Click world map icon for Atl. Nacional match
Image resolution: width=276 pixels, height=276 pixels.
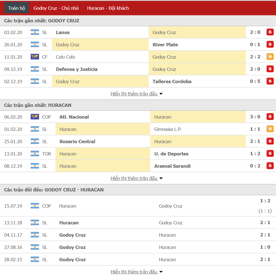point(35,117)
